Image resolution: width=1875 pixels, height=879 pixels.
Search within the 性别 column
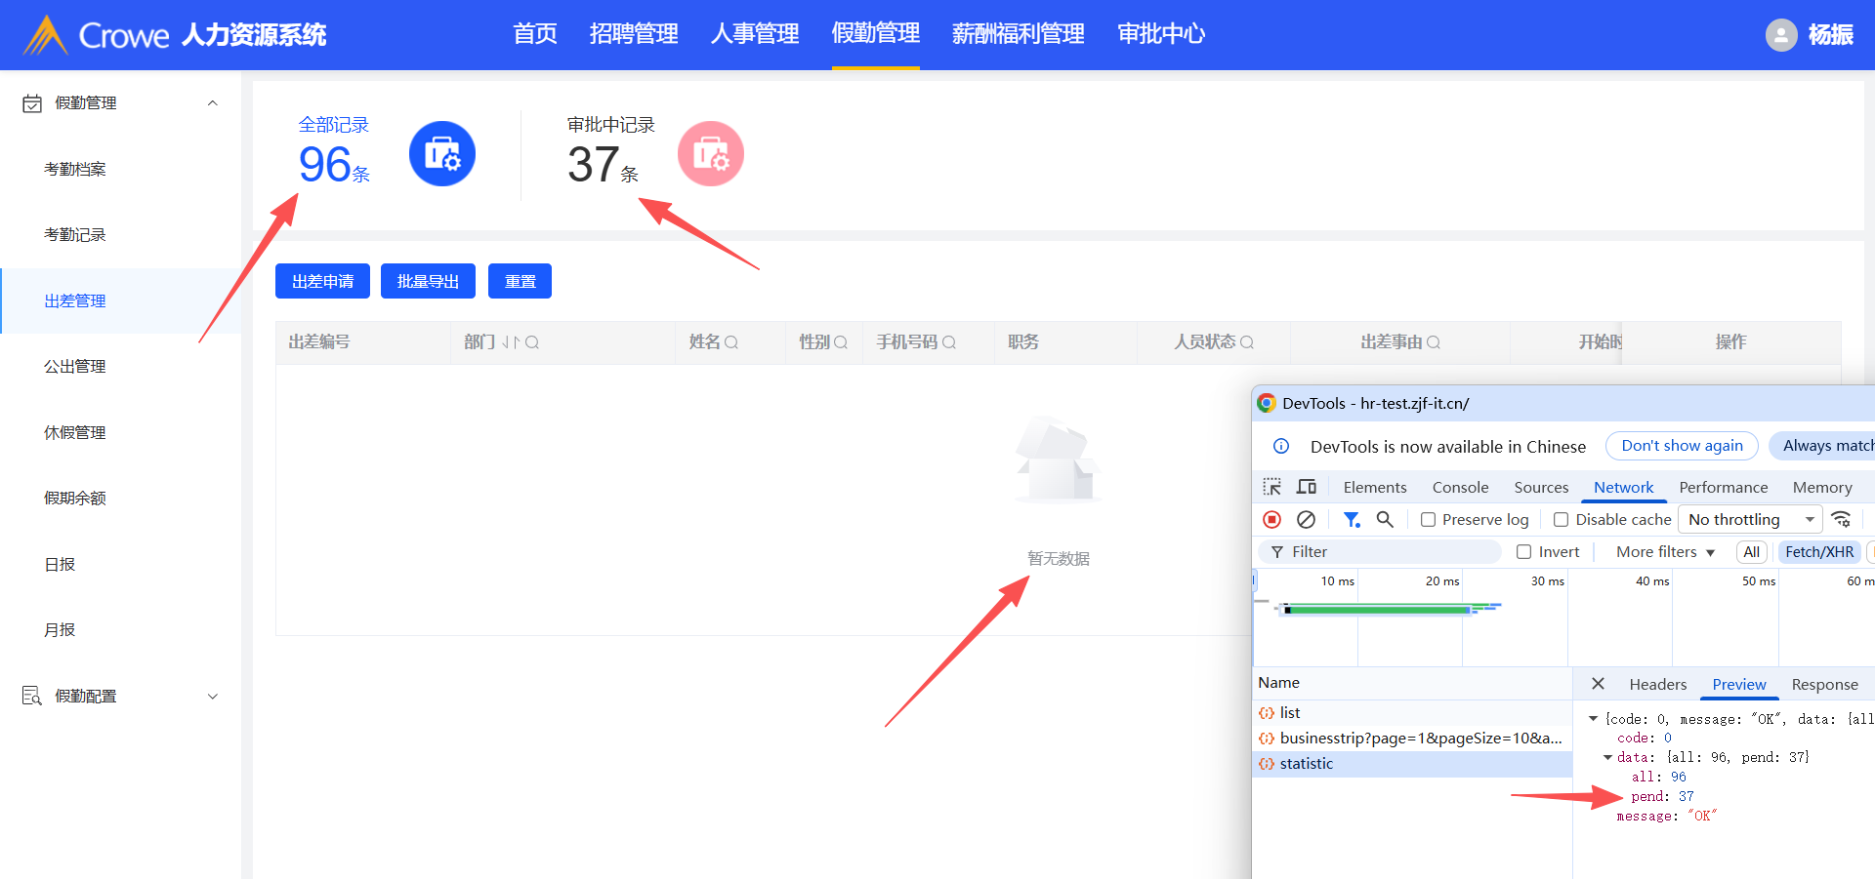[841, 342]
